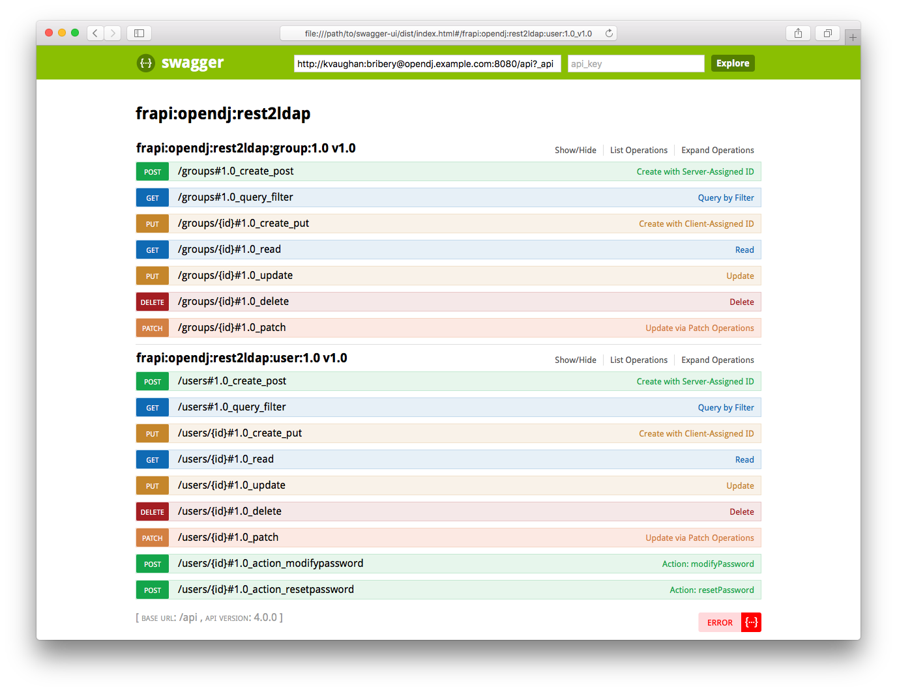Viewport: 897px width, 692px height.
Task: Expand GET /users/{id}#1.0_read operation
Action: (x=448, y=459)
